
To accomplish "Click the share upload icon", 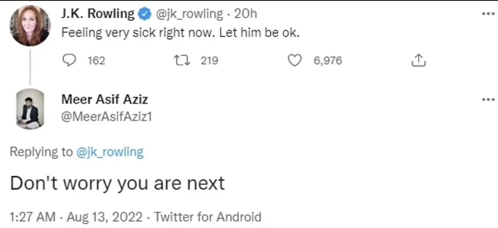I will (418, 61).
